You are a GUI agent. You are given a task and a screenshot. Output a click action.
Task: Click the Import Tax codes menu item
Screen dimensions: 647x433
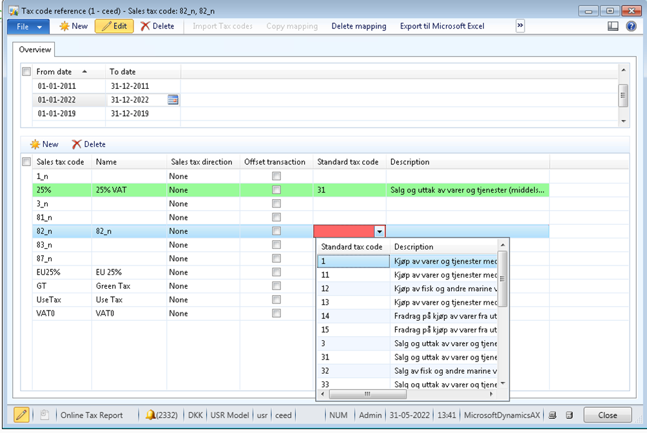tap(222, 26)
